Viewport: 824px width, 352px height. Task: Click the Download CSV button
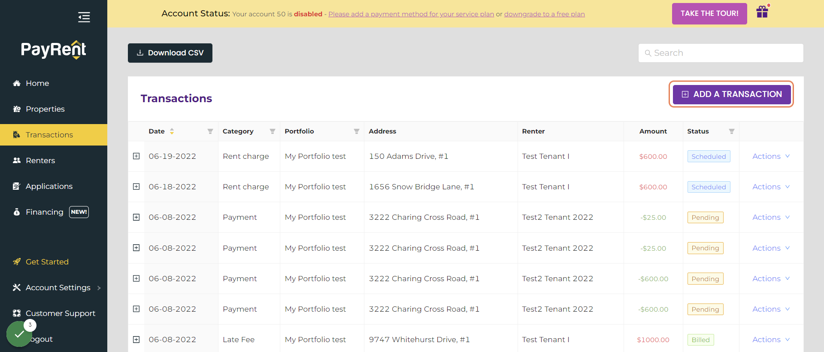click(170, 53)
